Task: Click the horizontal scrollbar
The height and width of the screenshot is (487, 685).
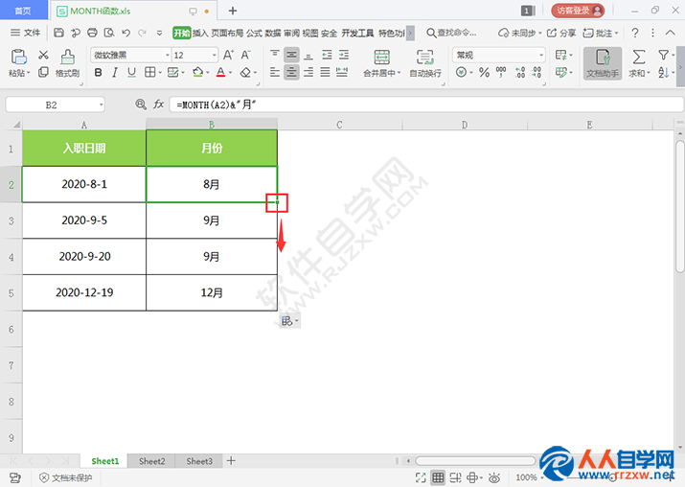Action: click(475, 461)
